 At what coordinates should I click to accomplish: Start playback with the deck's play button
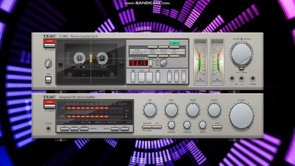click(149, 77)
